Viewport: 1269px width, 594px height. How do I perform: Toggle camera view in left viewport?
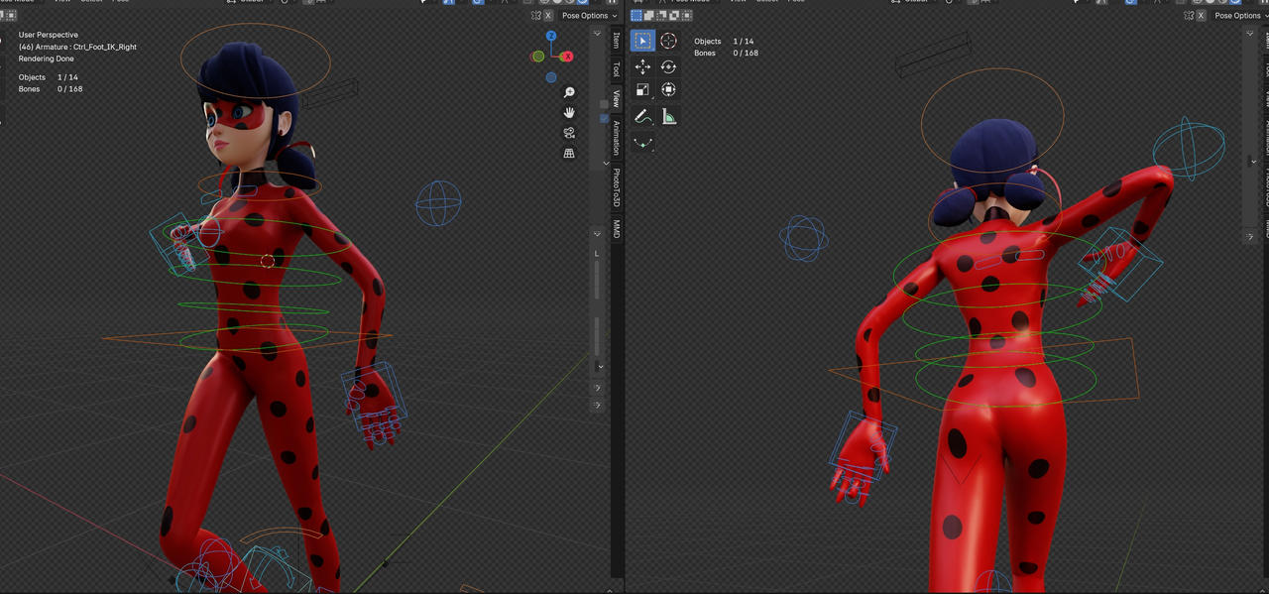point(569,133)
